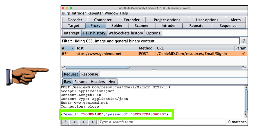
Task: Open the WebSockets history sub-tab
Action: [x=126, y=33]
